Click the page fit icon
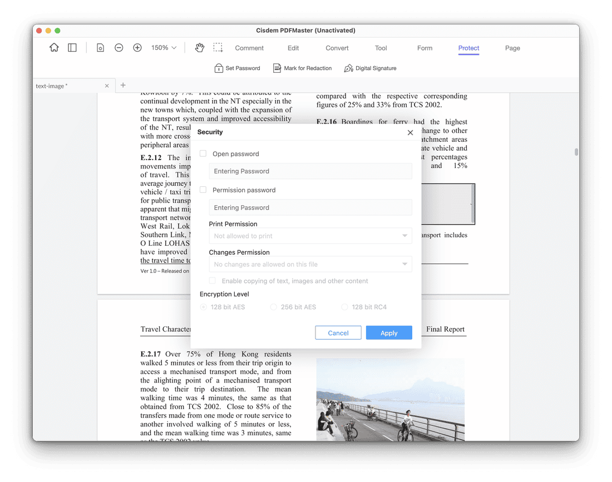Image resolution: width=612 pixels, height=482 pixels. point(100,48)
